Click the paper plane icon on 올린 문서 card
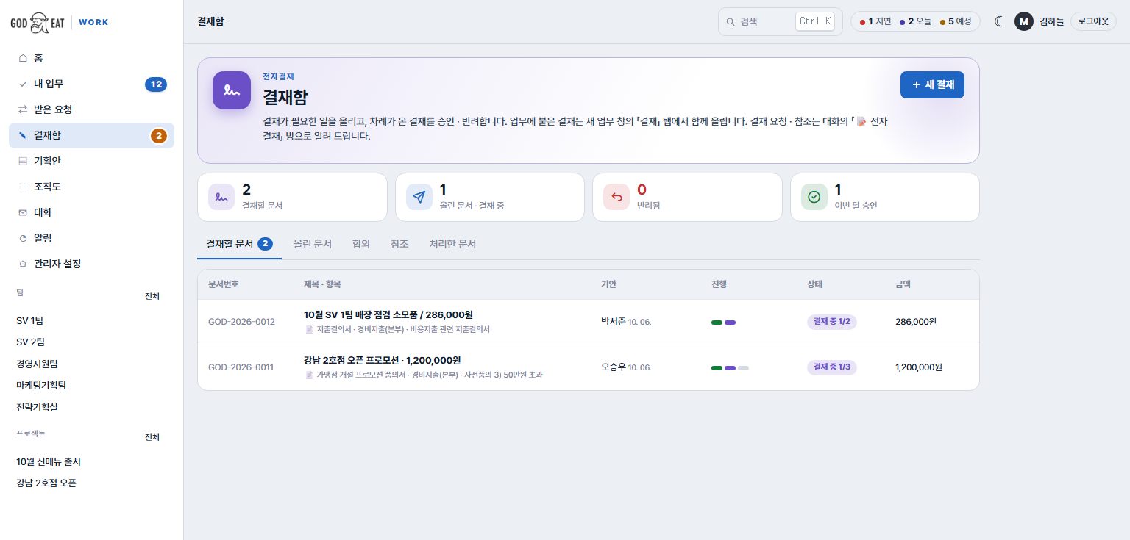This screenshot has height=540, width=1130. point(419,197)
